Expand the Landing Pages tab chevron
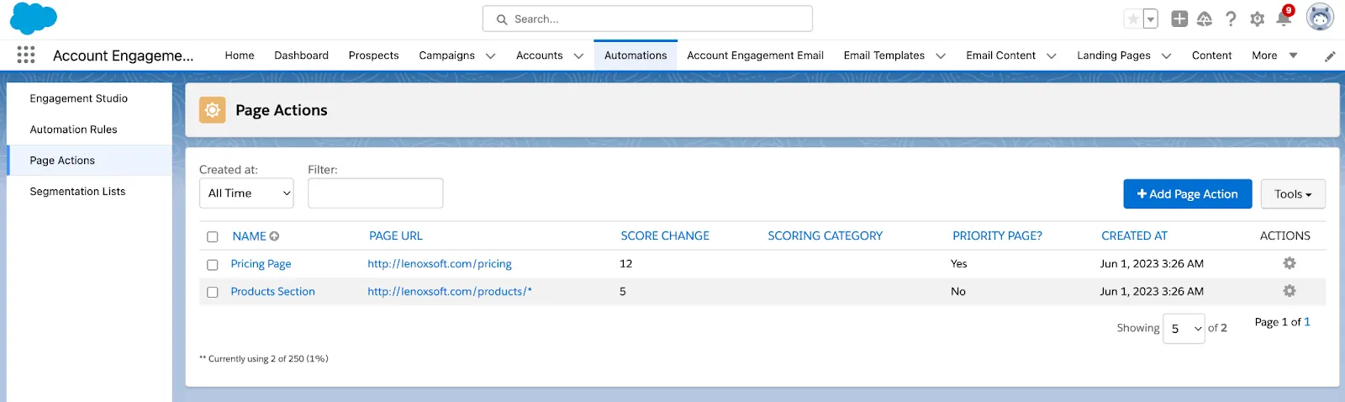Image resolution: width=1345 pixels, height=402 pixels. [1167, 56]
